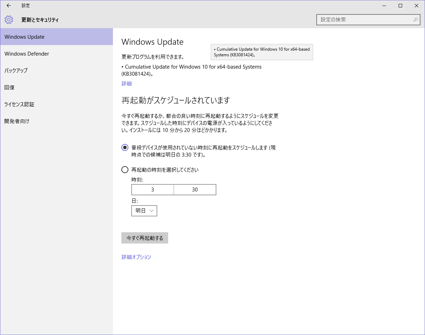This screenshot has width=425, height=335.
Task: Select the Windows Update sidebar item
Action: click(56, 37)
